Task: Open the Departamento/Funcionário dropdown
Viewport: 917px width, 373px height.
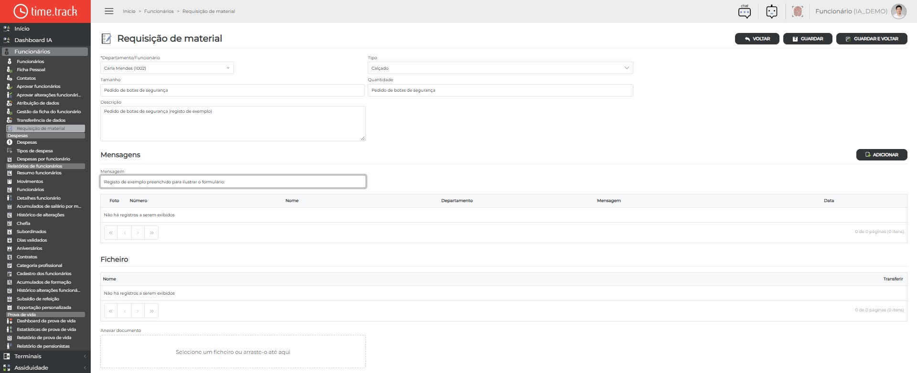Action: (167, 68)
